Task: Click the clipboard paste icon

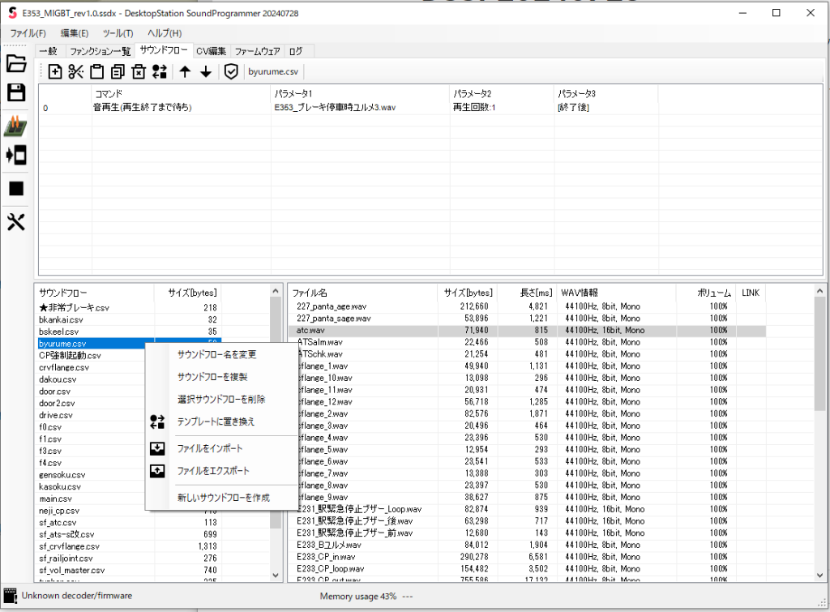Action: (96, 72)
